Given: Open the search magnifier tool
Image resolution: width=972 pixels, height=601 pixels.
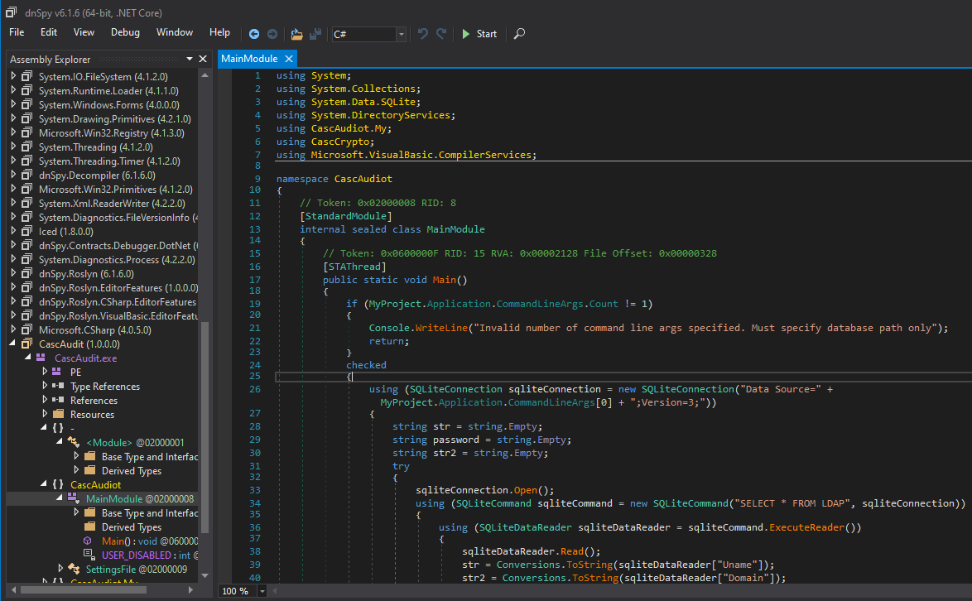Looking at the screenshot, I should 519,34.
